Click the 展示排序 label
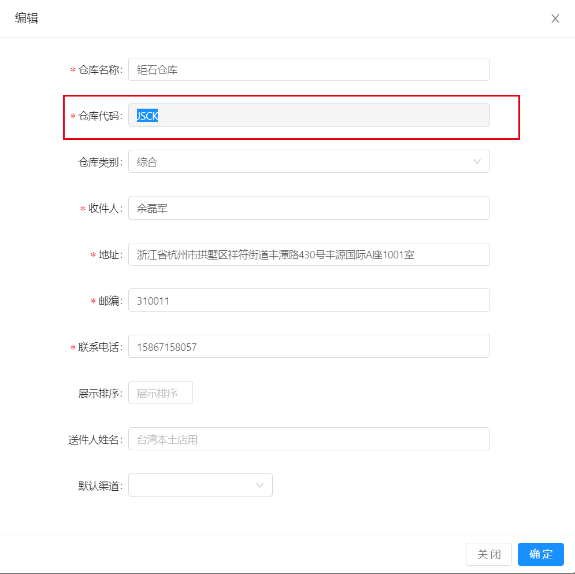575x574 pixels. pos(100,393)
